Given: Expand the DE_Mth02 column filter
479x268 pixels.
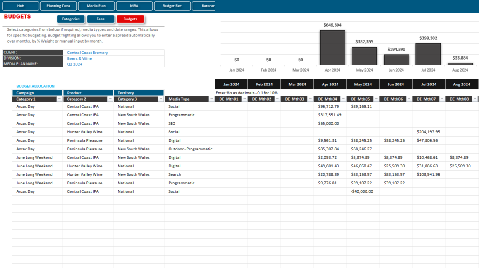Looking at the screenshot, I should point(277,99).
